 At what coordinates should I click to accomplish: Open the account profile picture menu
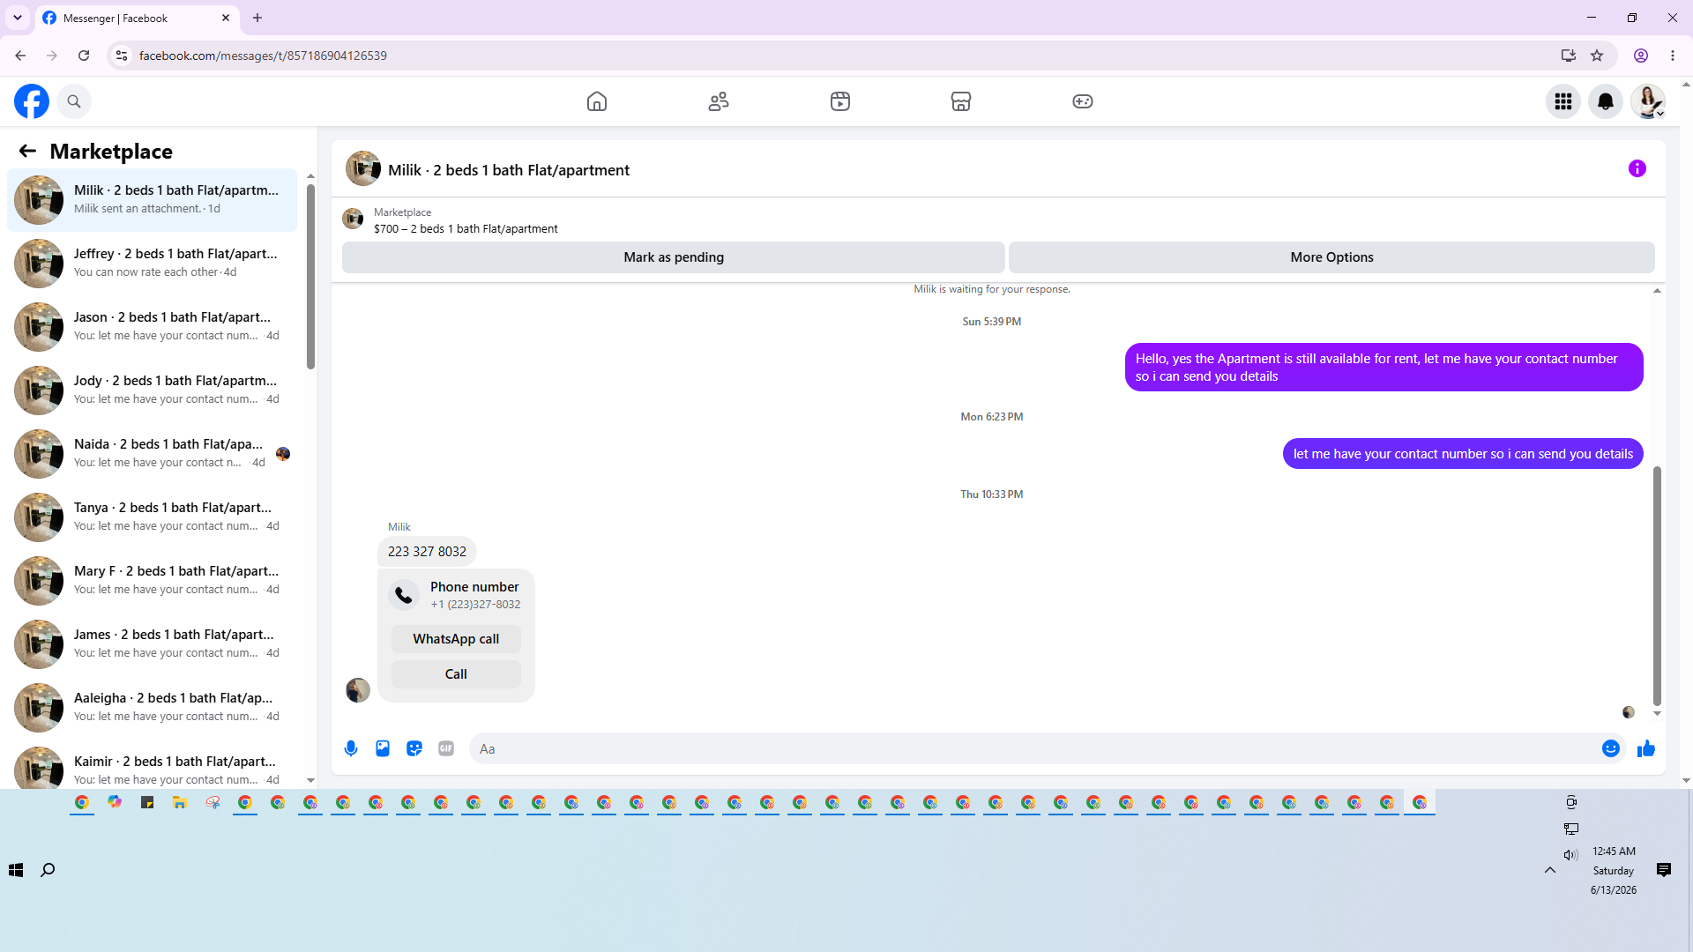point(1648,101)
